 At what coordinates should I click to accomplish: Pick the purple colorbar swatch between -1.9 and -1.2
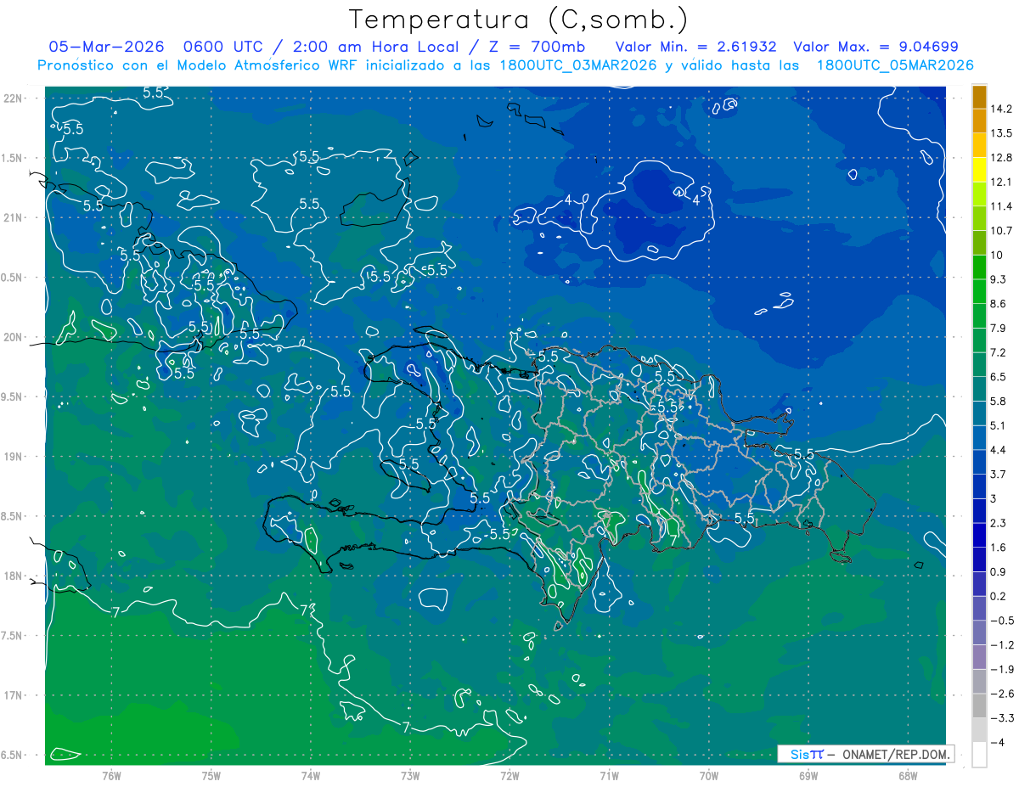(979, 657)
